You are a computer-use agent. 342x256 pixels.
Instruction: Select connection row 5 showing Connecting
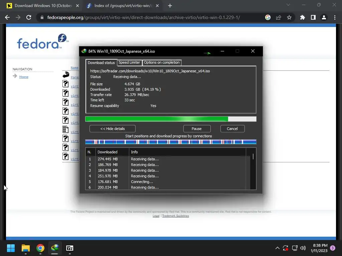pyautogui.click(x=168, y=182)
